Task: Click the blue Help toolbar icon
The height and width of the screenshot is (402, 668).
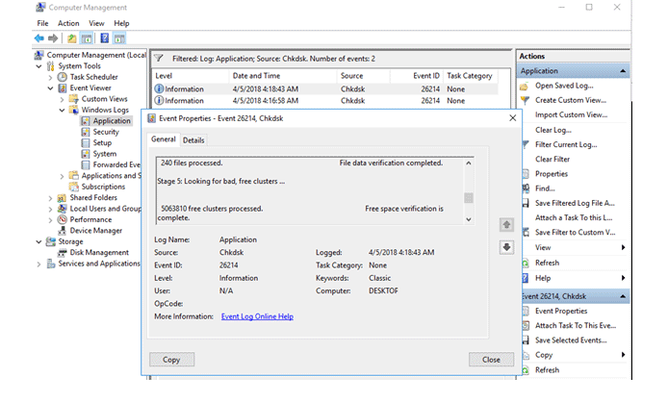Action: [104, 38]
